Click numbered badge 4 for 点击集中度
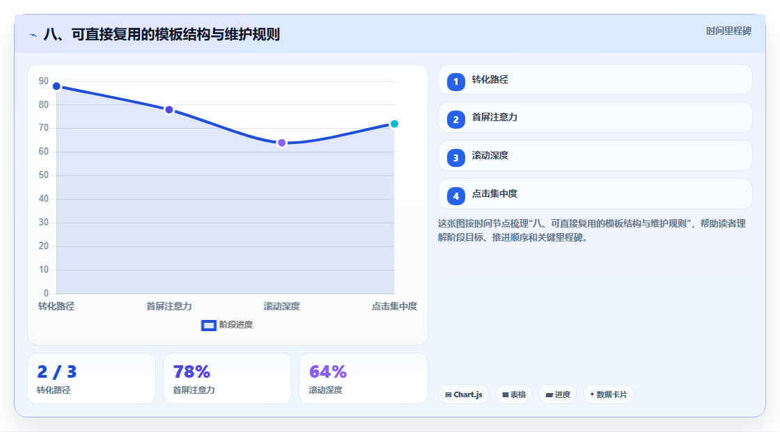This screenshot has height=432, width=780. (455, 196)
